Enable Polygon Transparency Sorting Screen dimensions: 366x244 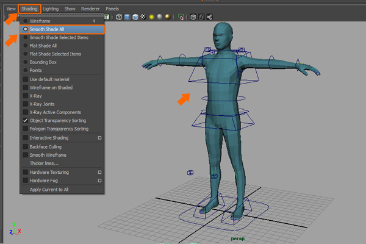(26, 129)
